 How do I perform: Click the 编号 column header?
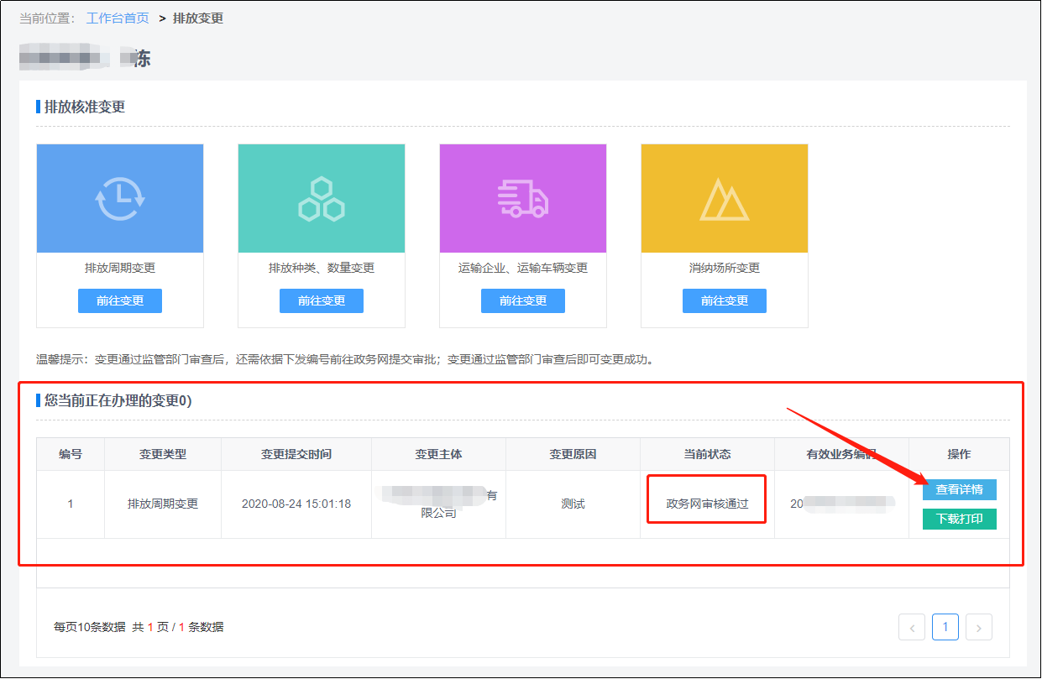tap(71, 454)
